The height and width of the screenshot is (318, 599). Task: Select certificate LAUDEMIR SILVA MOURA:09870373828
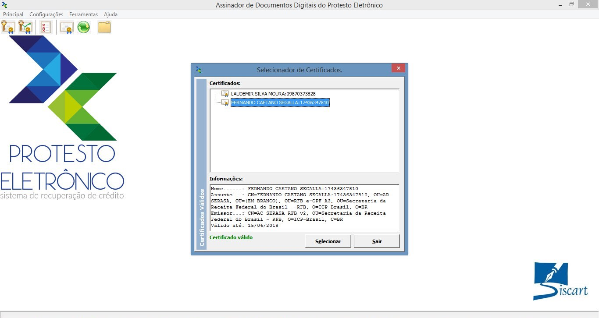pos(273,94)
